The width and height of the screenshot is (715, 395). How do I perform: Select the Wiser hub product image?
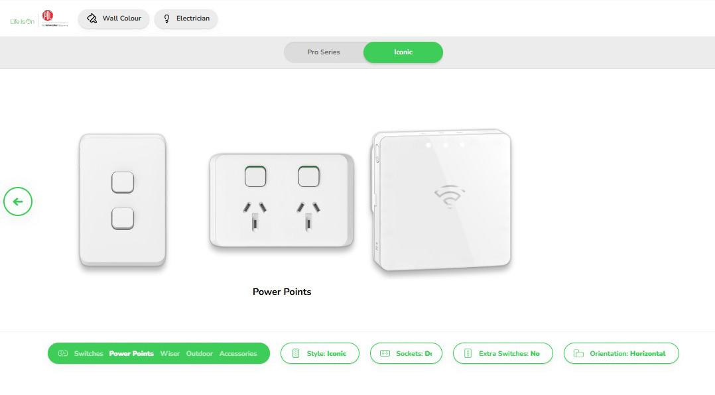442,200
